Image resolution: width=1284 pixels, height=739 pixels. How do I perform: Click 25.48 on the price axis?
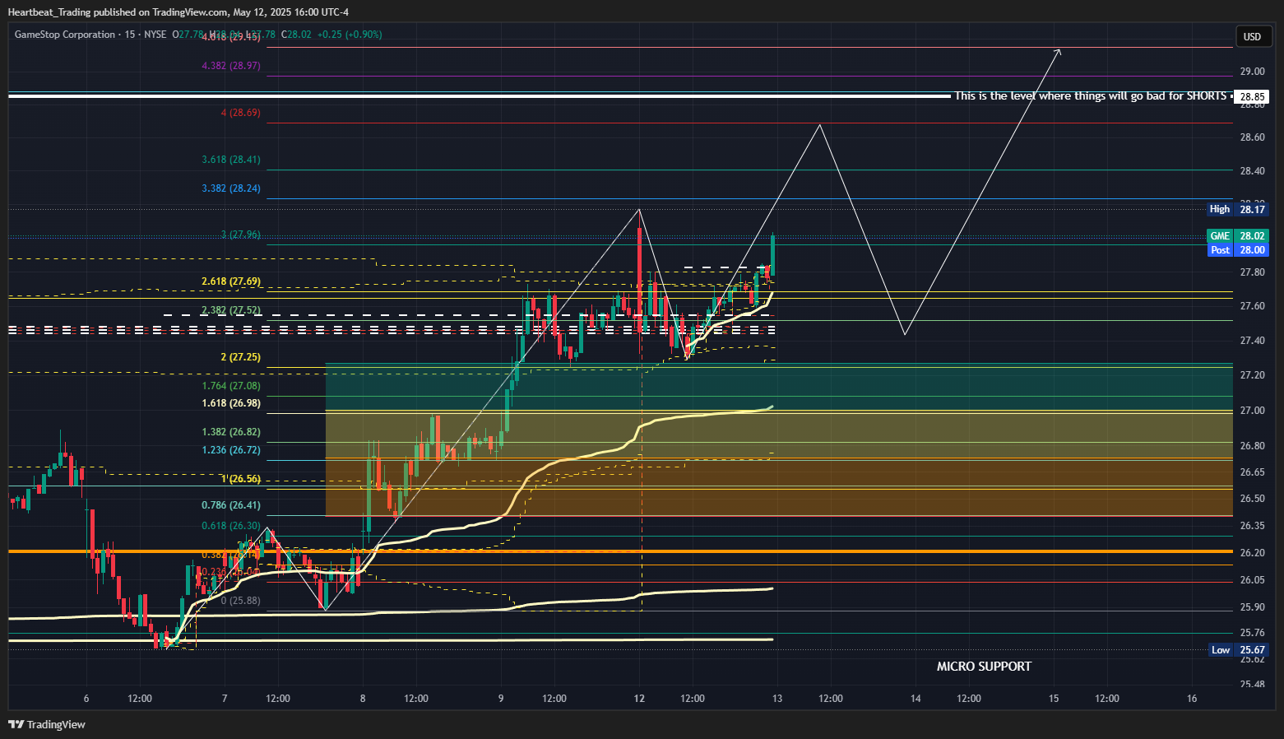1252,684
